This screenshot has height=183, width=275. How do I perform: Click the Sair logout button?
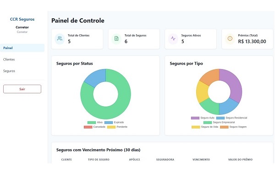tap(22, 89)
